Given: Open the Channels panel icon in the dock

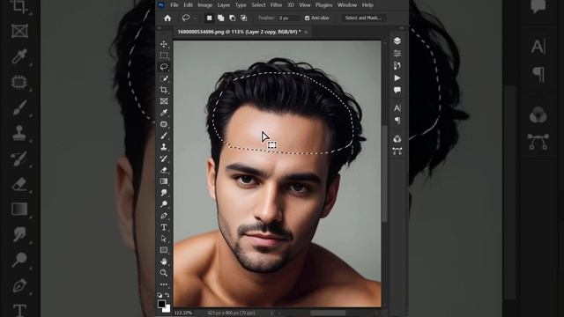Looking at the screenshot, I should pos(397,139).
